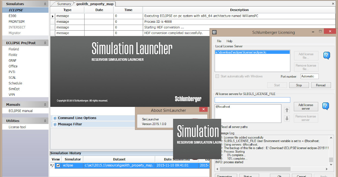The image size is (338, 177).
Task: Click the down arrow to reorder license servers
Action: coord(287,118)
